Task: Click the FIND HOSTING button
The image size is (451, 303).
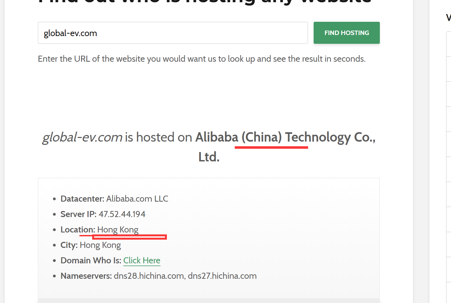Action: 346,33
